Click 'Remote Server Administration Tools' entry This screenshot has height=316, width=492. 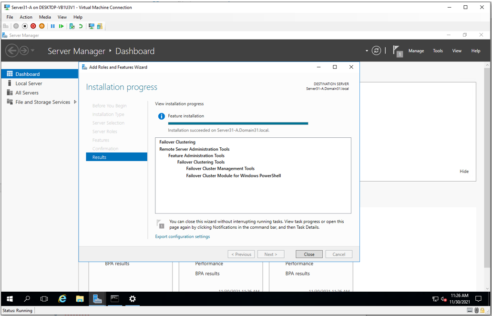click(194, 149)
